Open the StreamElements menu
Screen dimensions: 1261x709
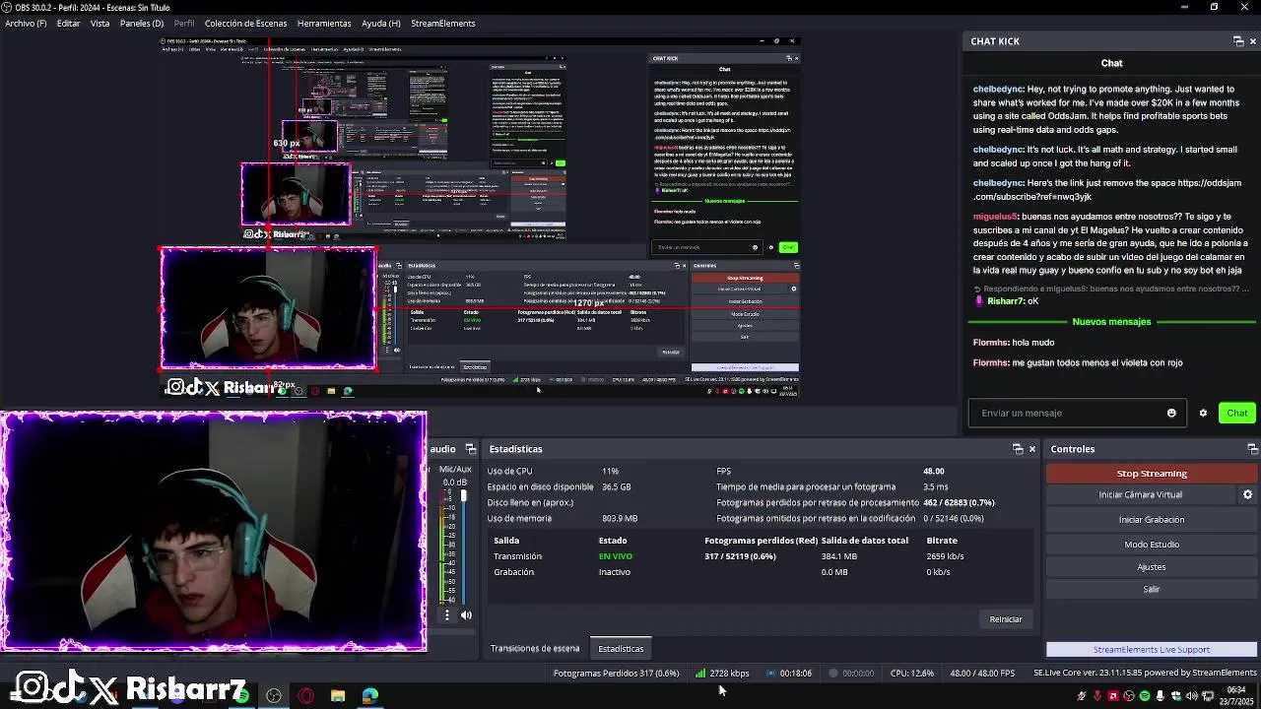[x=443, y=23]
